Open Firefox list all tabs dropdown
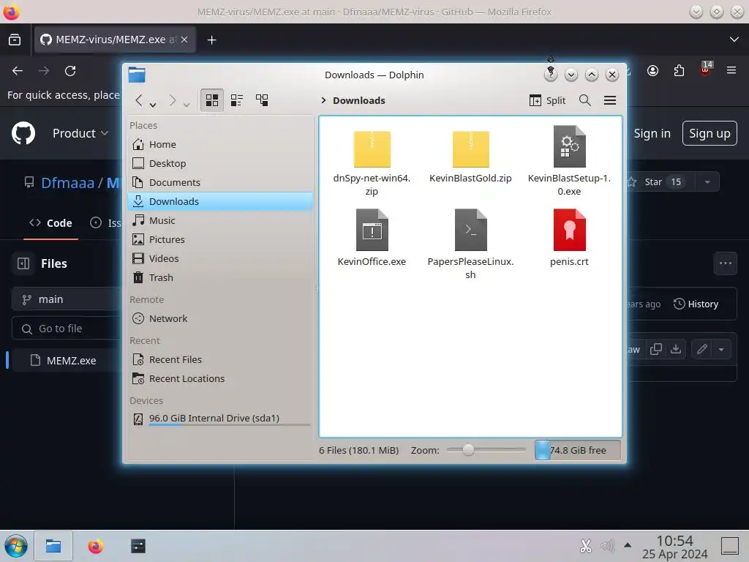The image size is (749, 562). pos(734,40)
